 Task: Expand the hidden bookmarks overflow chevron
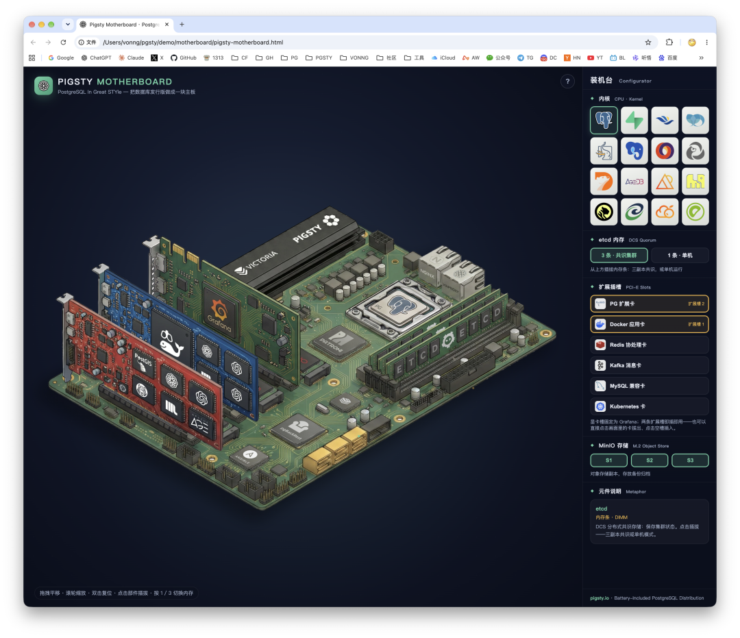[702, 58]
